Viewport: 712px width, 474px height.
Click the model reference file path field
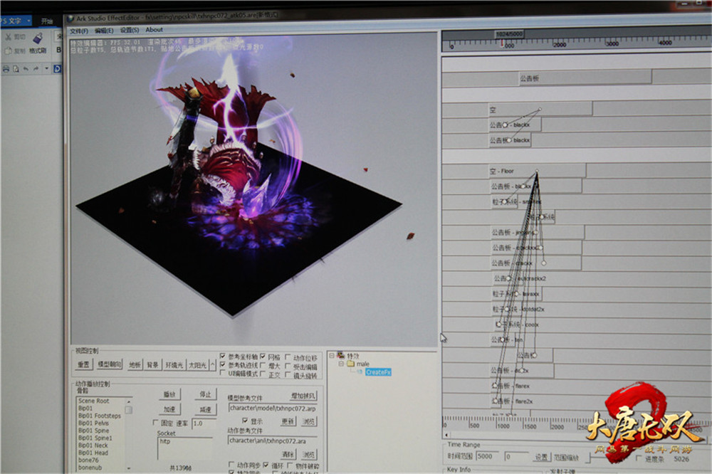[x=273, y=409]
